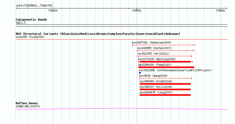Viewport: 235px width, 124px height.
Task: Click the 73950k ruler position label
Action: click(x=137, y=11)
